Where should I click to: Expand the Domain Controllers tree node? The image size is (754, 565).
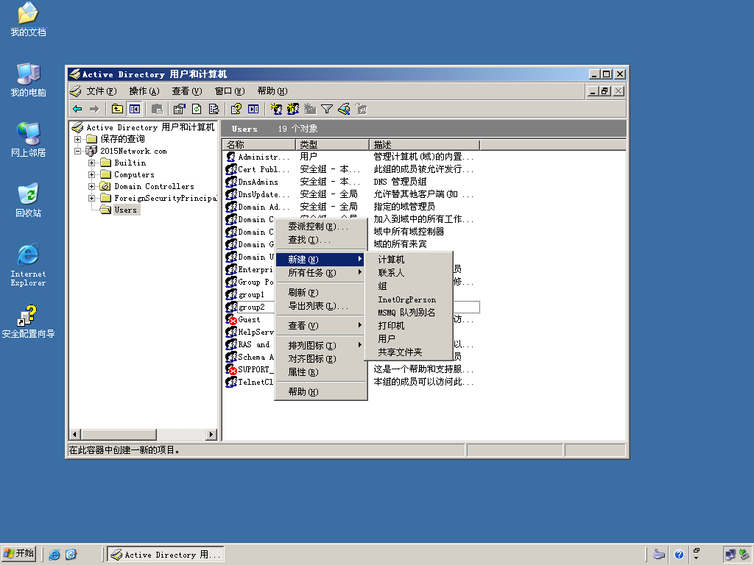pyautogui.click(x=91, y=186)
